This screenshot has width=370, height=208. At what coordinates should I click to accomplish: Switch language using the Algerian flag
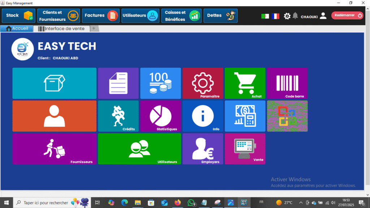point(265,16)
